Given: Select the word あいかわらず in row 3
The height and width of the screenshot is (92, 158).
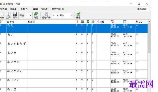Looking at the screenshot, I should tap(17, 44).
